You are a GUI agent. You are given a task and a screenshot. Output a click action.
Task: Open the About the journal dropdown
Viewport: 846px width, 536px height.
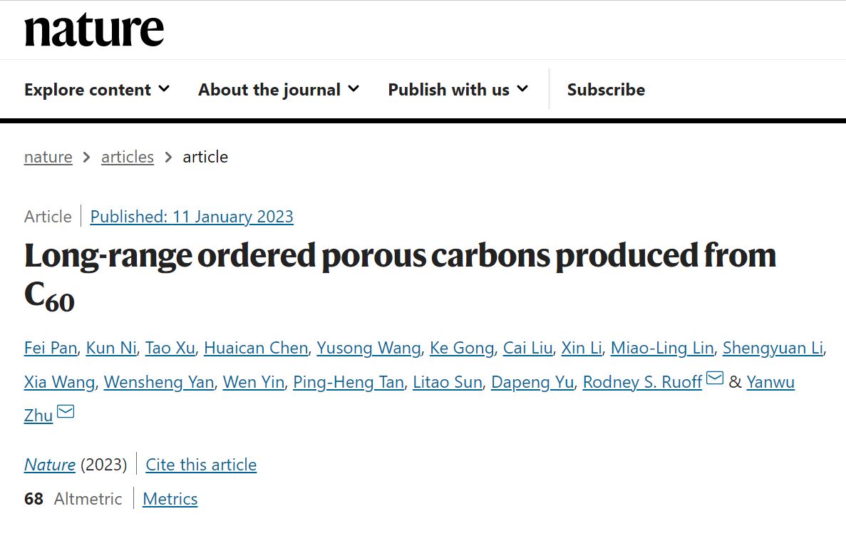pyautogui.click(x=279, y=90)
